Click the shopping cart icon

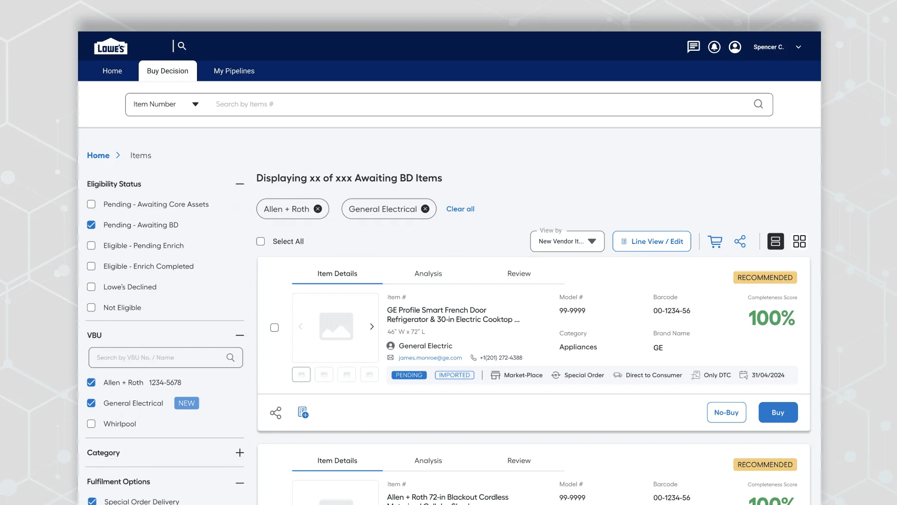pos(715,242)
